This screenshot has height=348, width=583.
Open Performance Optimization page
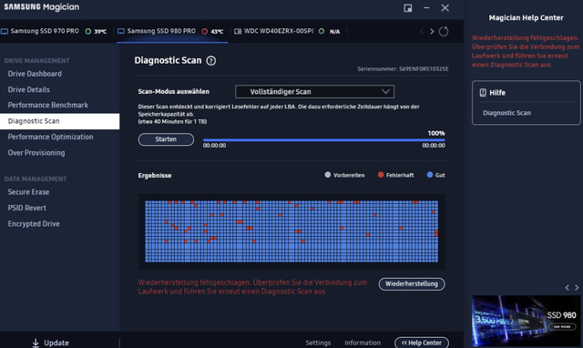(51, 137)
